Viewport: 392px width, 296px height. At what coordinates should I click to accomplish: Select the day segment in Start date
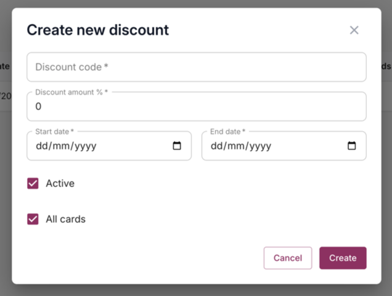pyautogui.click(x=42, y=146)
